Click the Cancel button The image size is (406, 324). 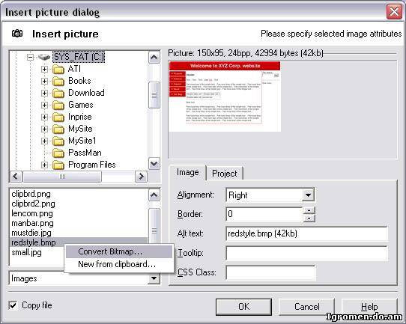coord(306,307)
